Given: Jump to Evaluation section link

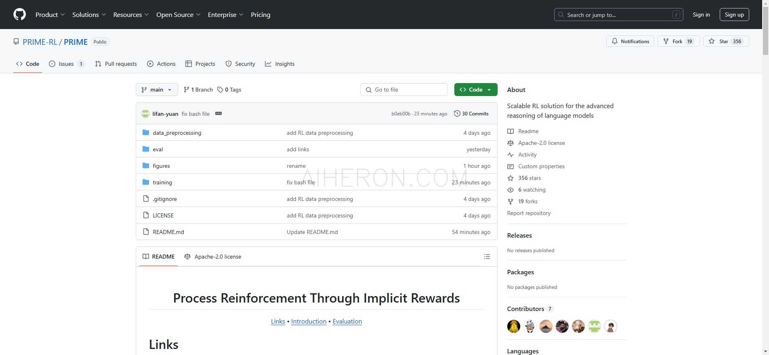Looking at the screenshot, I should (x=347, y=321).
